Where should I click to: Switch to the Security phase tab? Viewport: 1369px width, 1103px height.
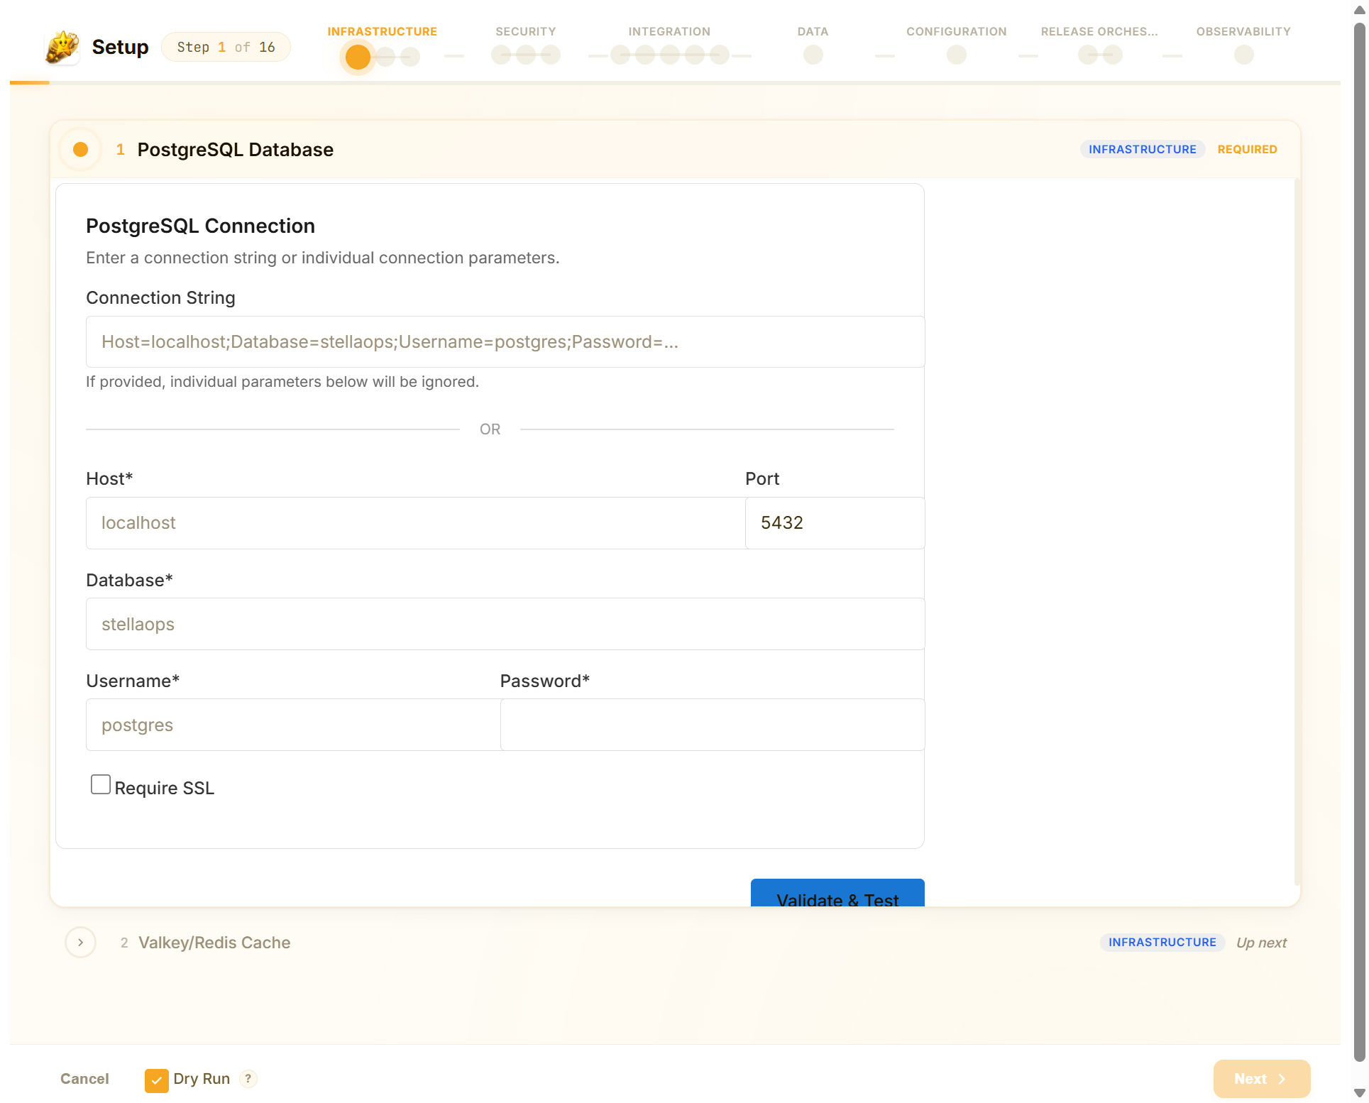point(525,31)
